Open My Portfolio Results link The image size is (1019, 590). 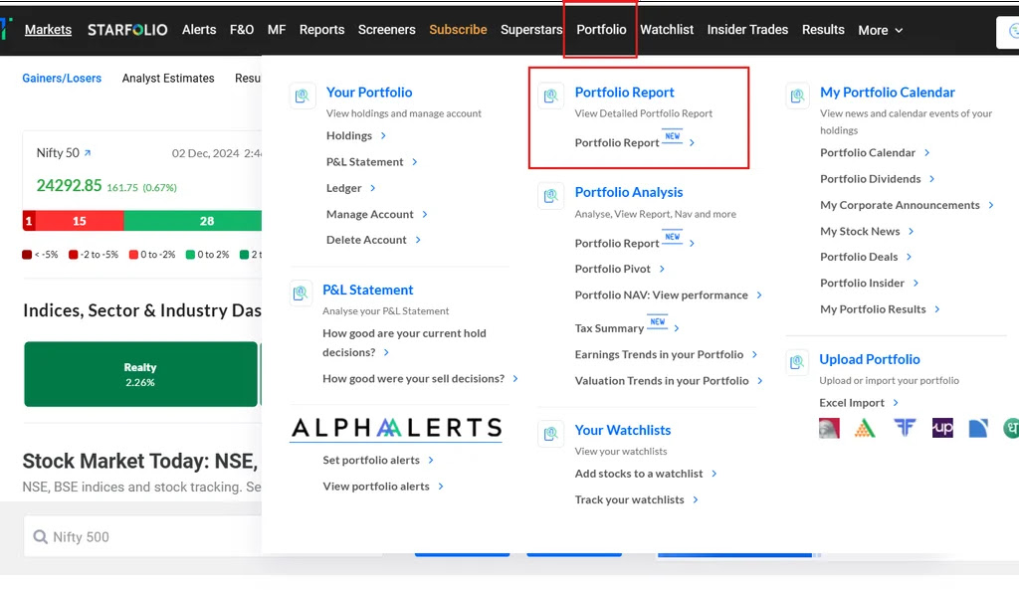tap(873, 309)
